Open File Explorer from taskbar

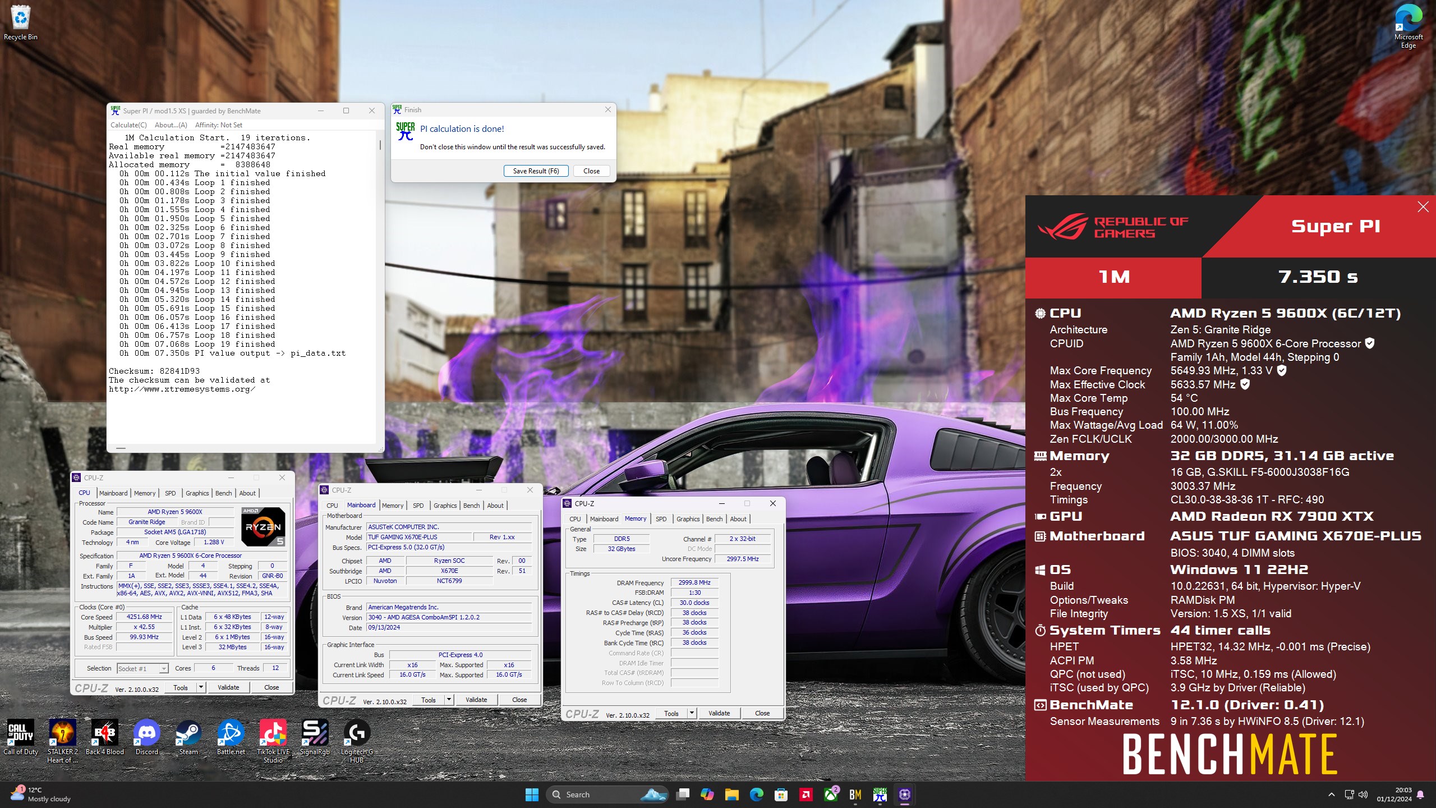pos(732,795)
